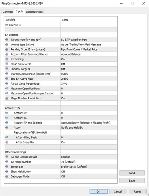
Task: Click the 01 icon beside License ID
Action: tap(7, 25)
